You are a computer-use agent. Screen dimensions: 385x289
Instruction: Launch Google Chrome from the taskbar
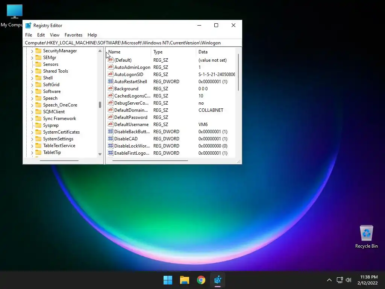point(201,280)
